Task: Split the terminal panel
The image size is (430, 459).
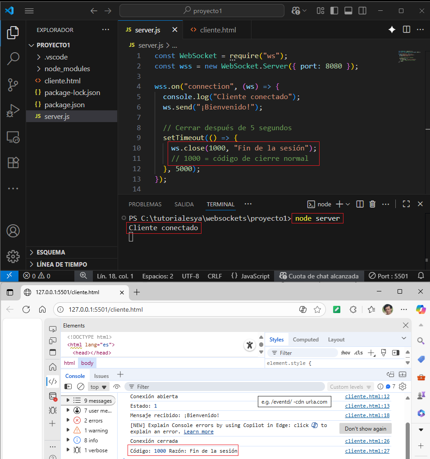Action: 359,204
